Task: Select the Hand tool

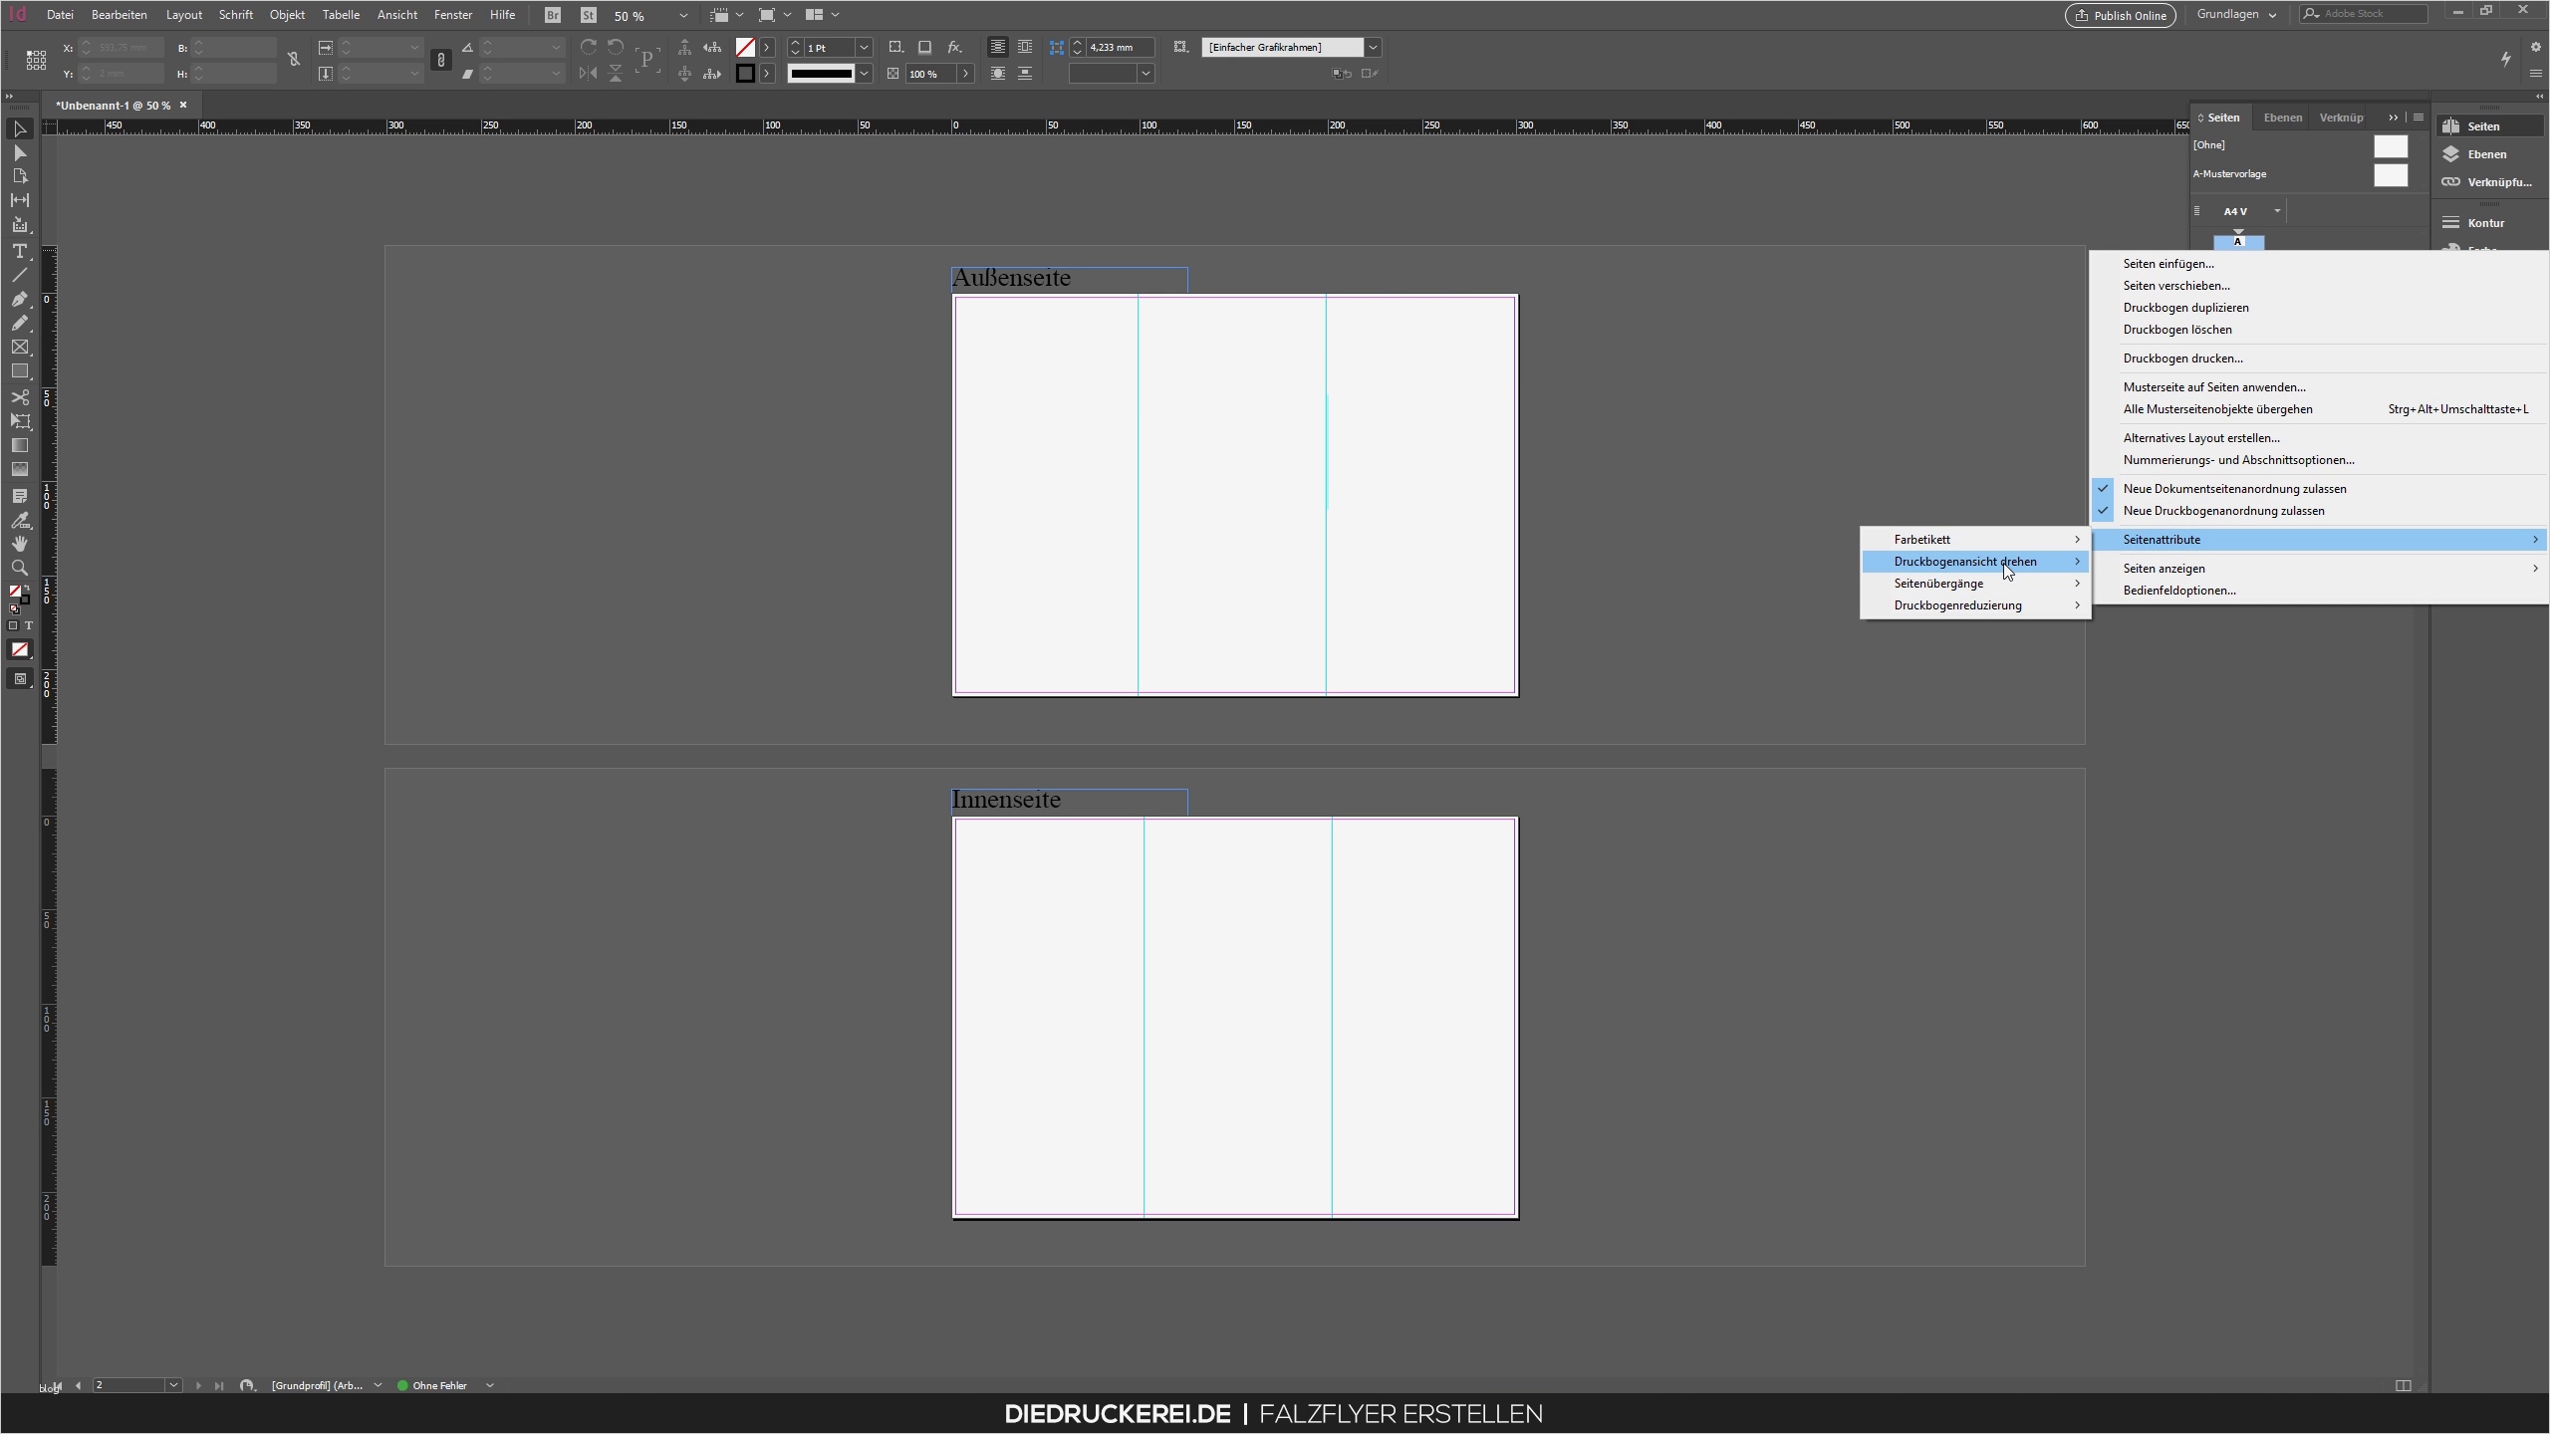Action: pyautogui.click(x=20, y=543)
